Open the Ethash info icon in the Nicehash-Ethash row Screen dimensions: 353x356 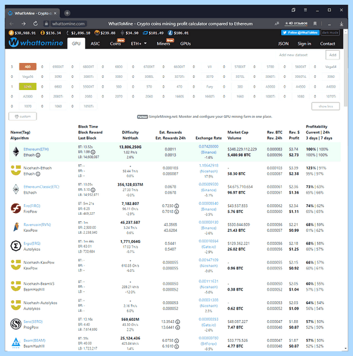pos(38,174)
